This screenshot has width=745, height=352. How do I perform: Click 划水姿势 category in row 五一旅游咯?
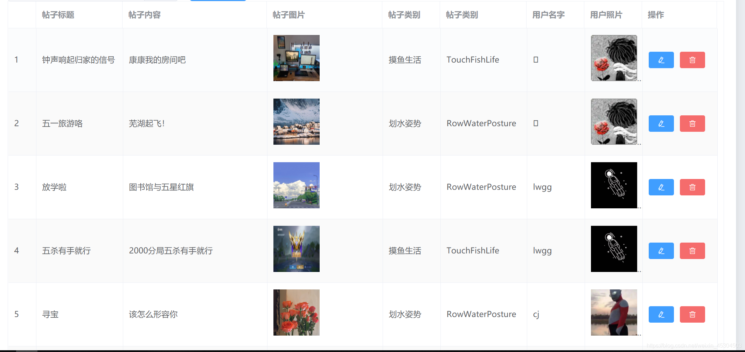point(405,124)
